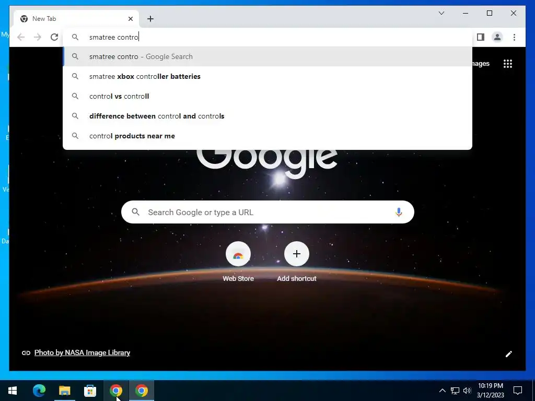Open the network status tray icon

click(x=455, y=391)
